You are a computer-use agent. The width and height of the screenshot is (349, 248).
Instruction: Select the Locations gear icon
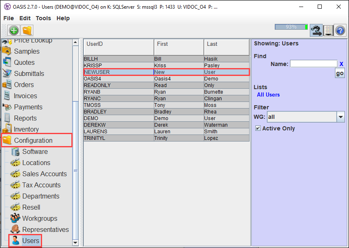[x=15, y=163]
